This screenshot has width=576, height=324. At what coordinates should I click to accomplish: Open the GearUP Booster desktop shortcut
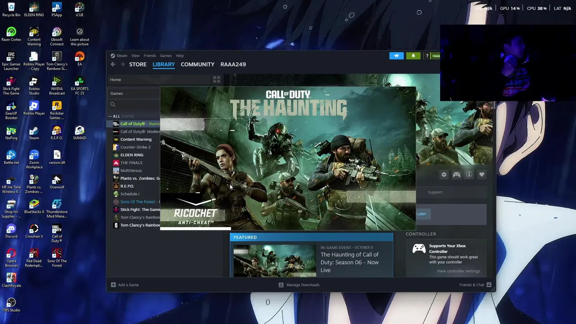point(11,110)
